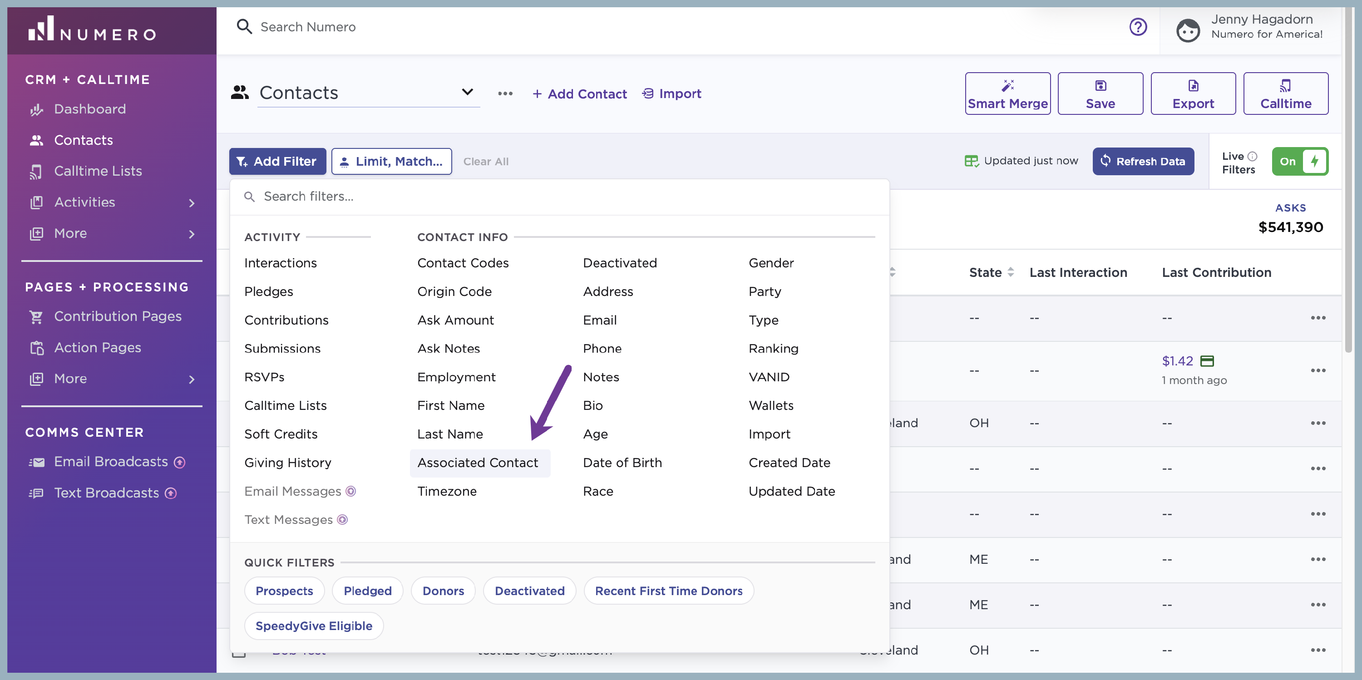Click the credit card icon beside $1.42
Image resolution: width=1362 pixels, height=680 pixels.
click(1207, 361)
